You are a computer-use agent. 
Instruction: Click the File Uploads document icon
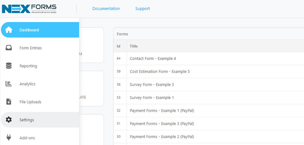click(9, 102)
